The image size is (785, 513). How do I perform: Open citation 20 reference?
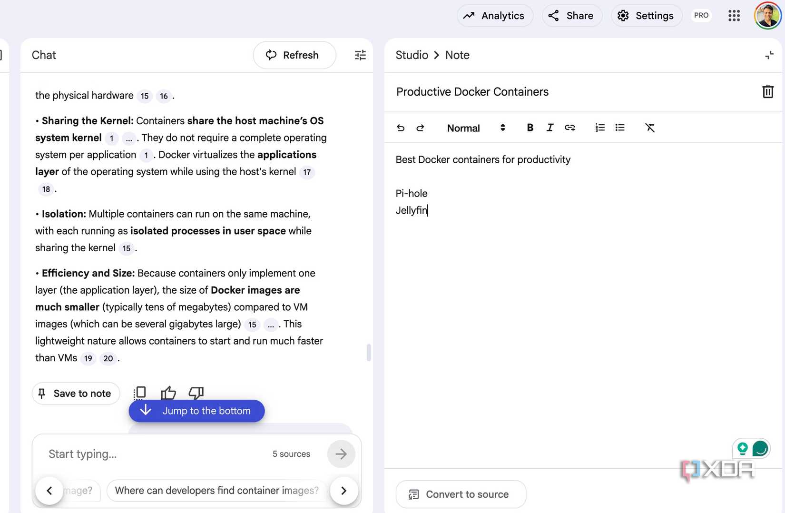point(108,358)
